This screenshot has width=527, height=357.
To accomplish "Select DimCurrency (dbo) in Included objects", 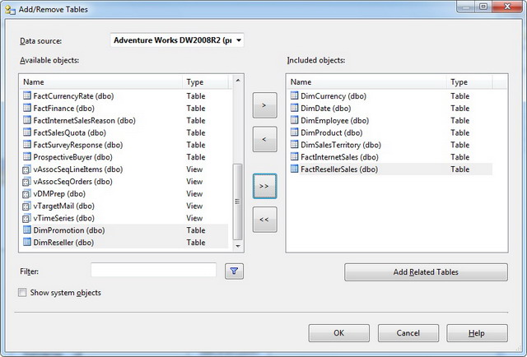I will coord(390,95).
